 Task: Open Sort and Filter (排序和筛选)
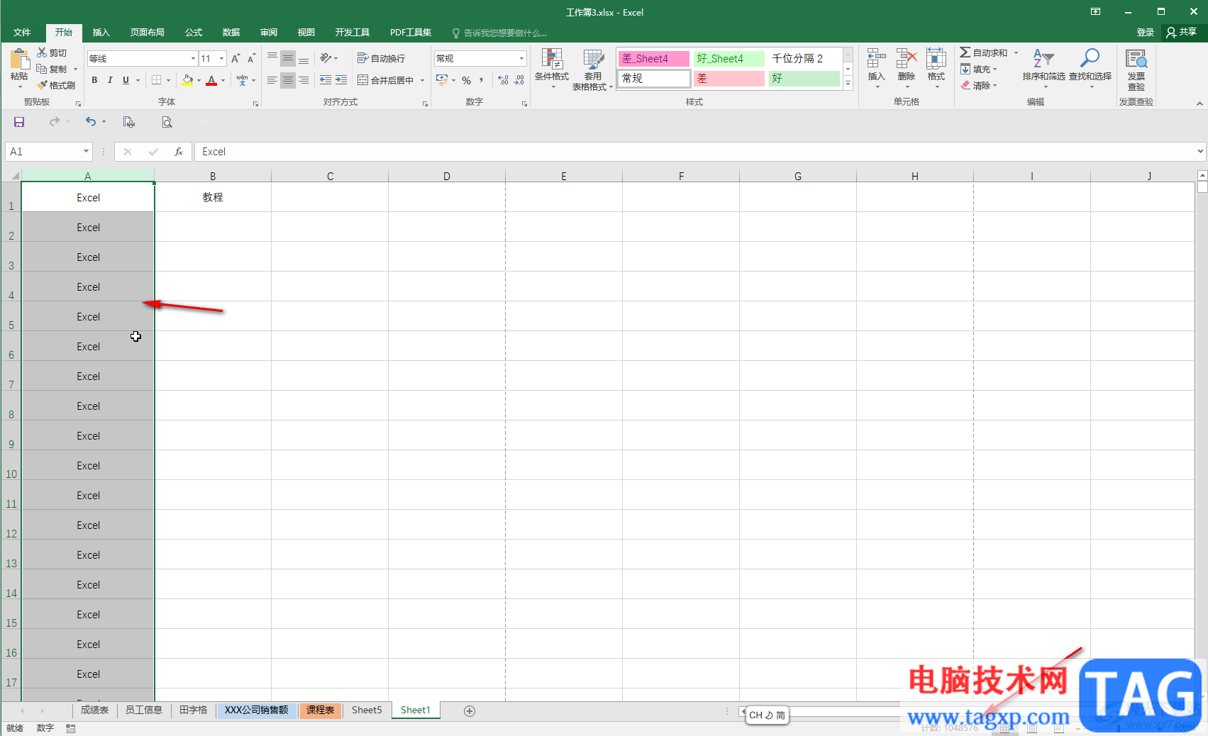tap(1043, 69)
